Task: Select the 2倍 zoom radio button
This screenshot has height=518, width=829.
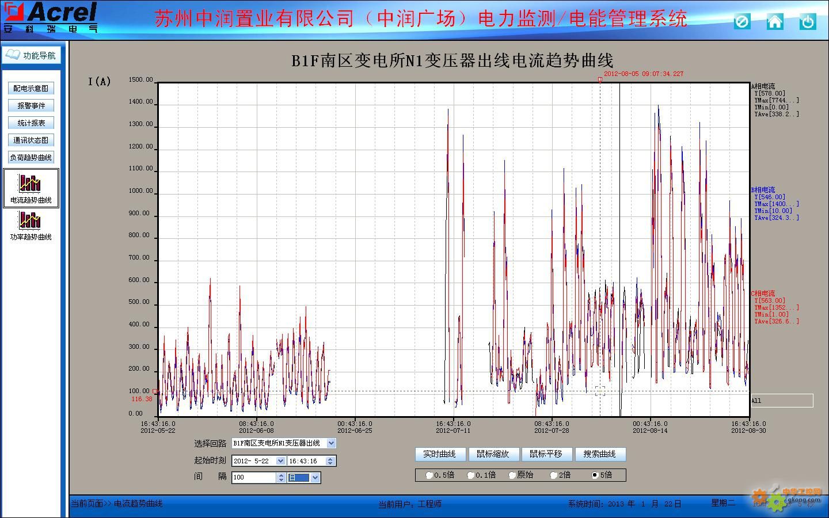Action: click(554, 475)
